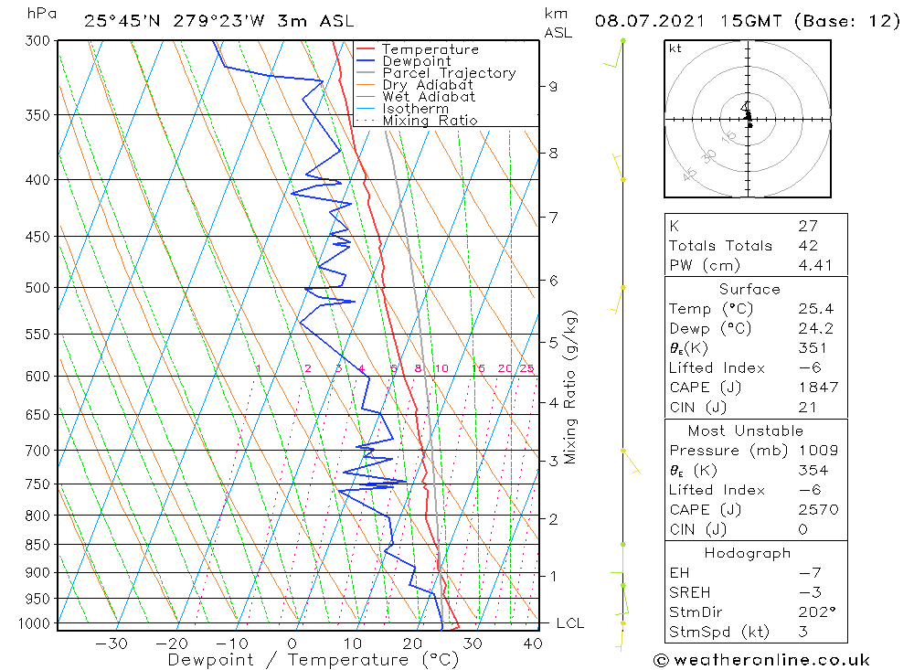Click the wind barb at 300 hPa
914x670 pixels.
click(614, 53)
